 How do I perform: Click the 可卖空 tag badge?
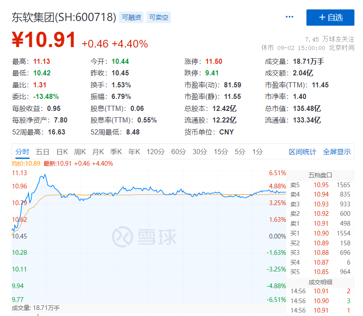tap(159, 18)
